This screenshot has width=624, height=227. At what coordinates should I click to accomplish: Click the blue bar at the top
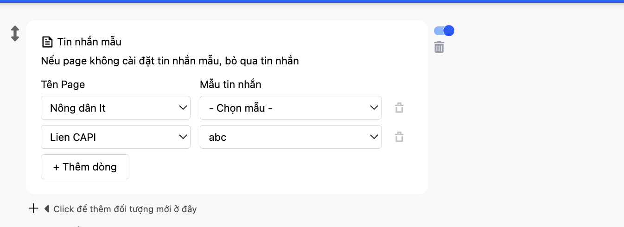312,1
